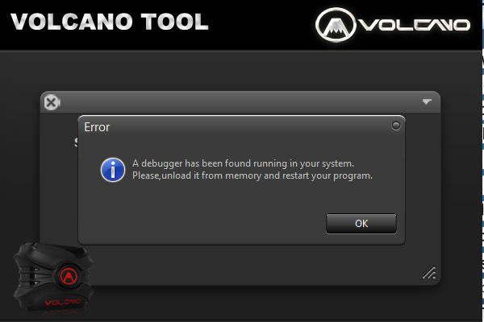Click the Volcano box device image
This screenshot has height=322, width=484.
click(52, 276)
